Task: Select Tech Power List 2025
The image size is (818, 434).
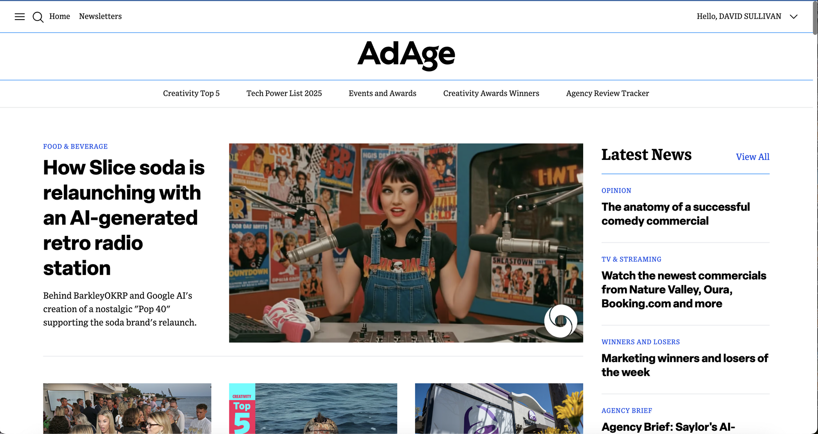Action: 284,93
